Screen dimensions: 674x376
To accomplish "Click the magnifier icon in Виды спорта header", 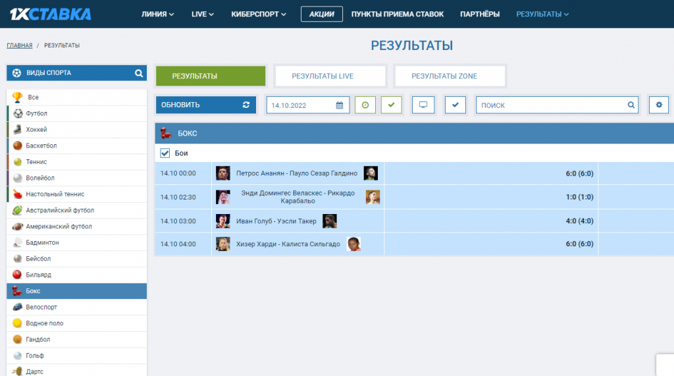I will point(139,73).
